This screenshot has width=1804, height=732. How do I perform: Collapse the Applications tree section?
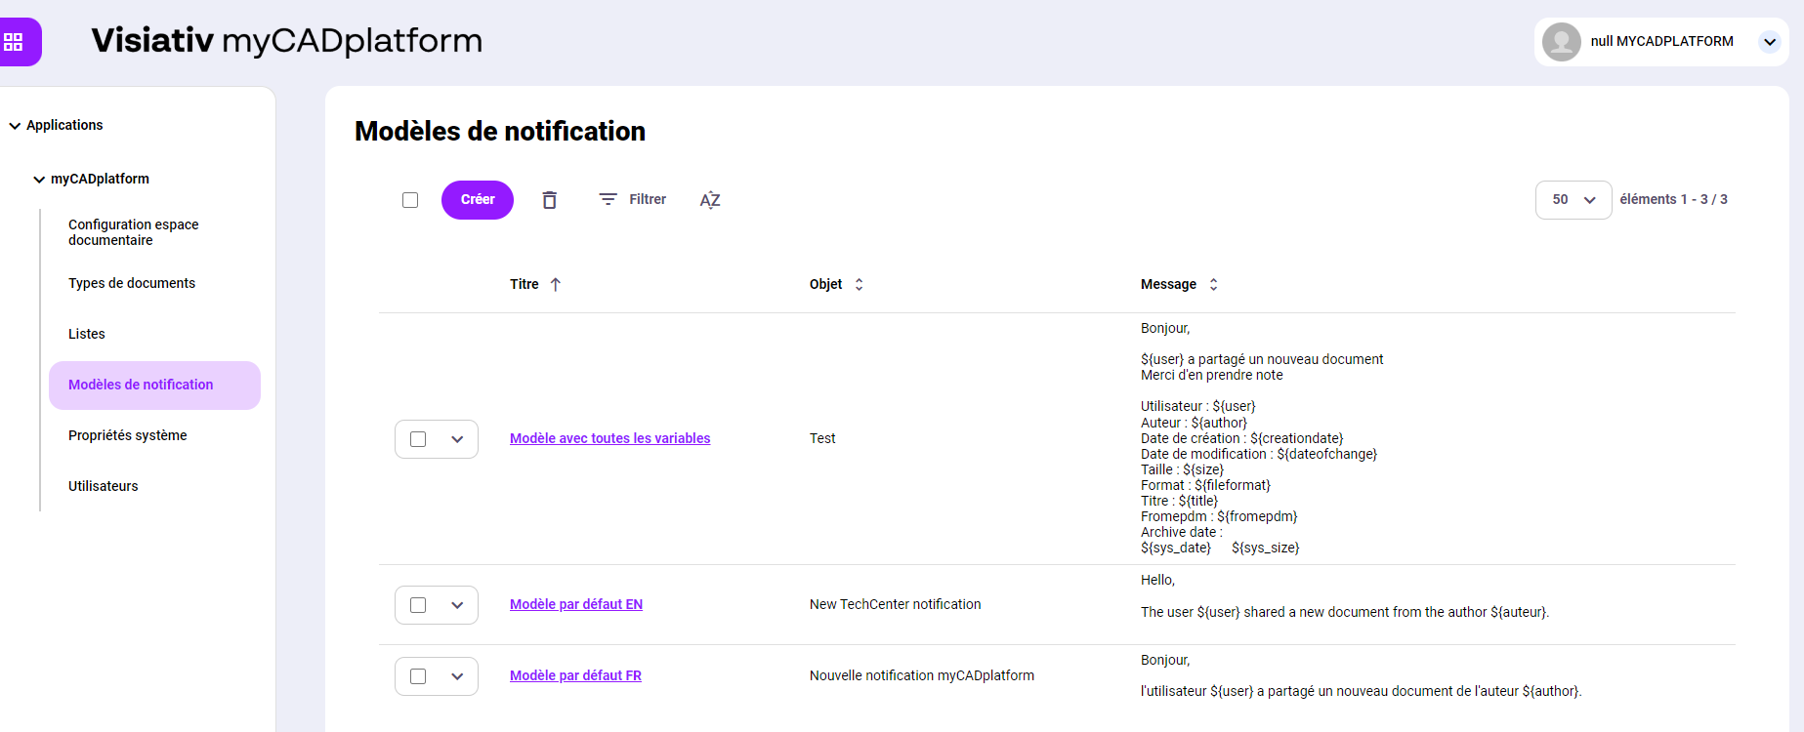pos(15,126)
